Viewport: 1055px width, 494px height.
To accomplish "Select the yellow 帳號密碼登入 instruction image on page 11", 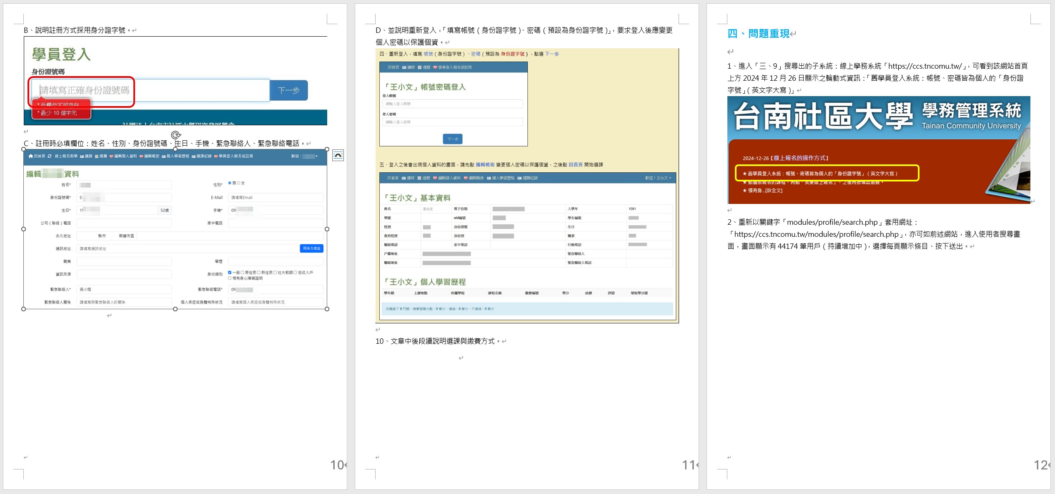I will coord(527,186).
